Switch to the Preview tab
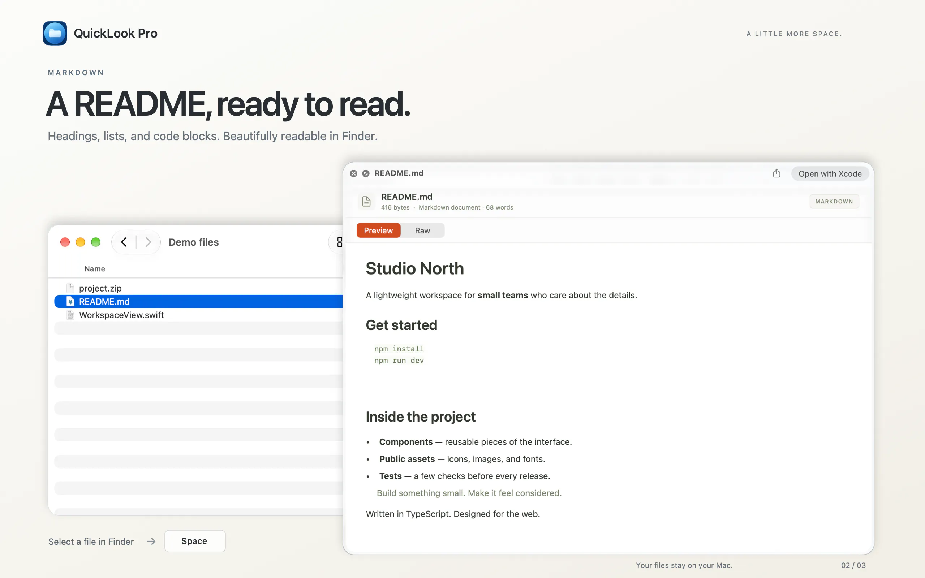Image resolution: width=925 pixels, height=578 pixels. [x=378, y=230]
